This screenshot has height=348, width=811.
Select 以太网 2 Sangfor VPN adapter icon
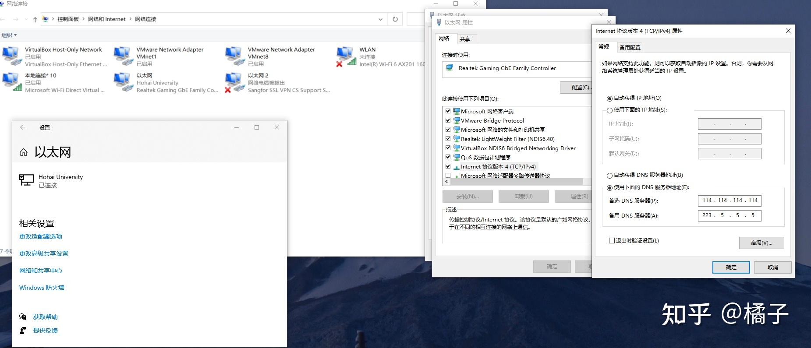tap(234, 82)
